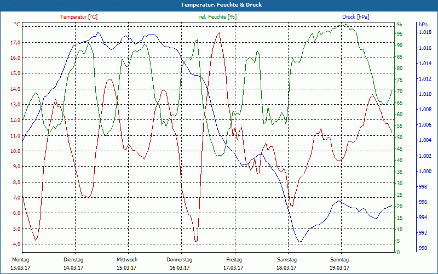
Task: Click the "Montag" day label
Action: (20, 260)
